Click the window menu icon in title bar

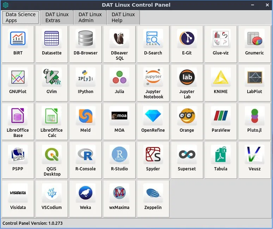[x=6, y=5]
